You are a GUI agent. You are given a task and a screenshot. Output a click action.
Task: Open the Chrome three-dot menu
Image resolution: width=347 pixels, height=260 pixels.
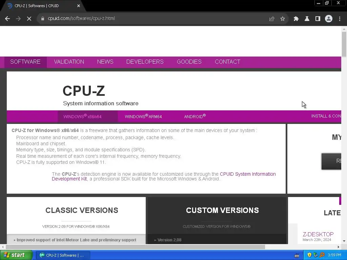pos(340,19)
